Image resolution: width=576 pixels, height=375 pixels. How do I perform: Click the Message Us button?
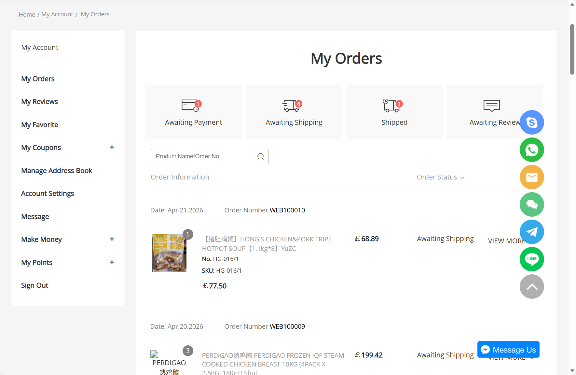(x=508, y=350)
